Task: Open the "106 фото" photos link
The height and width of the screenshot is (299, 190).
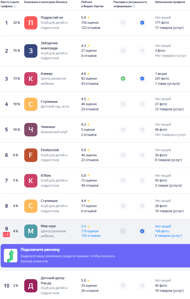Action: 162,231
